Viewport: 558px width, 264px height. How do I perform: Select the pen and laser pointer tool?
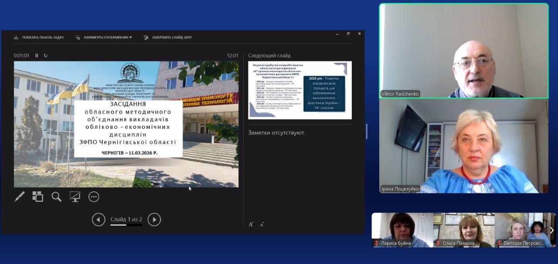click(x=20, y=197)
